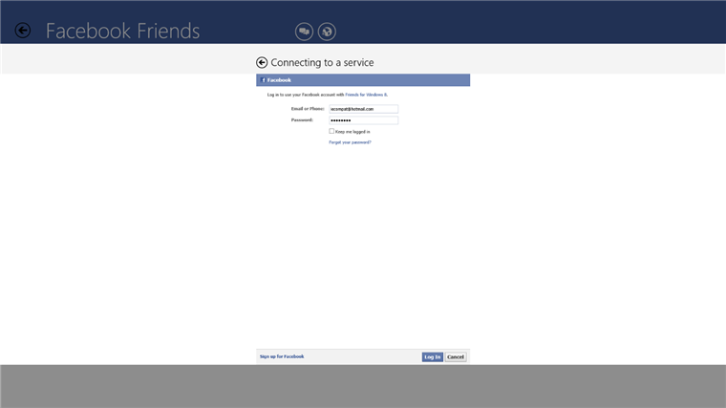This screenshot has width=726, height=408.
Task: Open Forgot your password link
Action: click(350, 142)
